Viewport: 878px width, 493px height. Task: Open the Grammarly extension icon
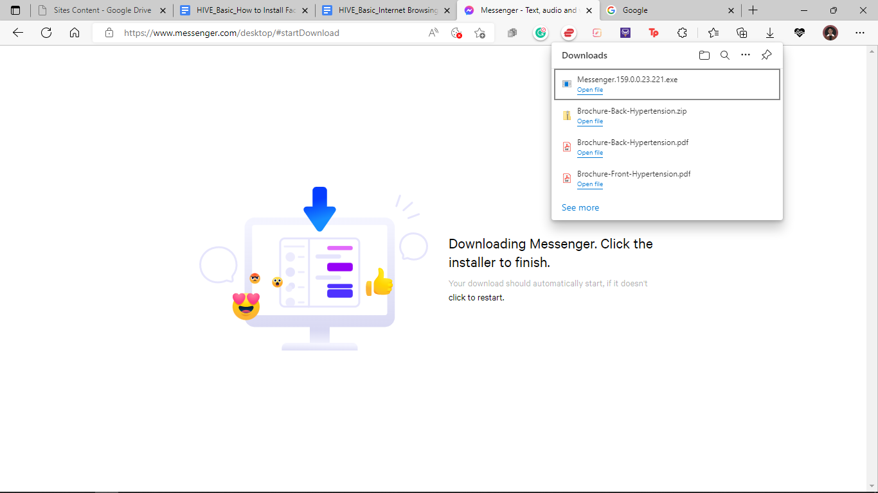[x=541, y=33]
